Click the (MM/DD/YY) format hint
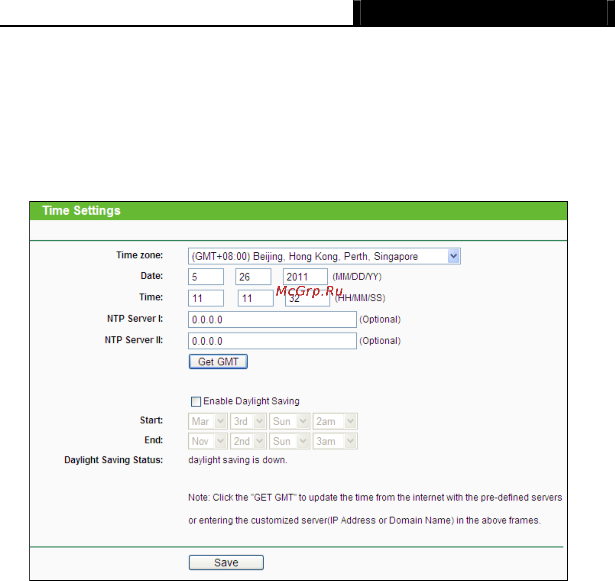 click(357, 277)
